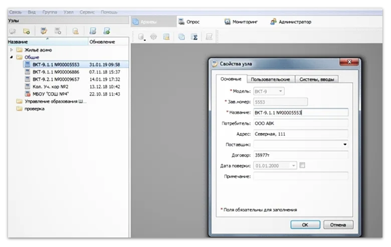Click into the Адрес input field
The height and width of the screenshot is (247, 391).
click(300, 134)
